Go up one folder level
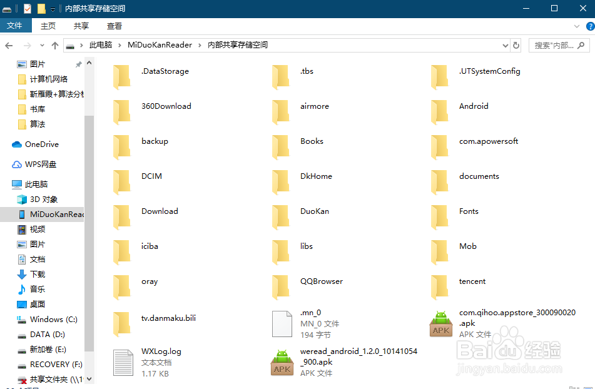This screenshot has height=389, width=595. [x=55, y=46]
